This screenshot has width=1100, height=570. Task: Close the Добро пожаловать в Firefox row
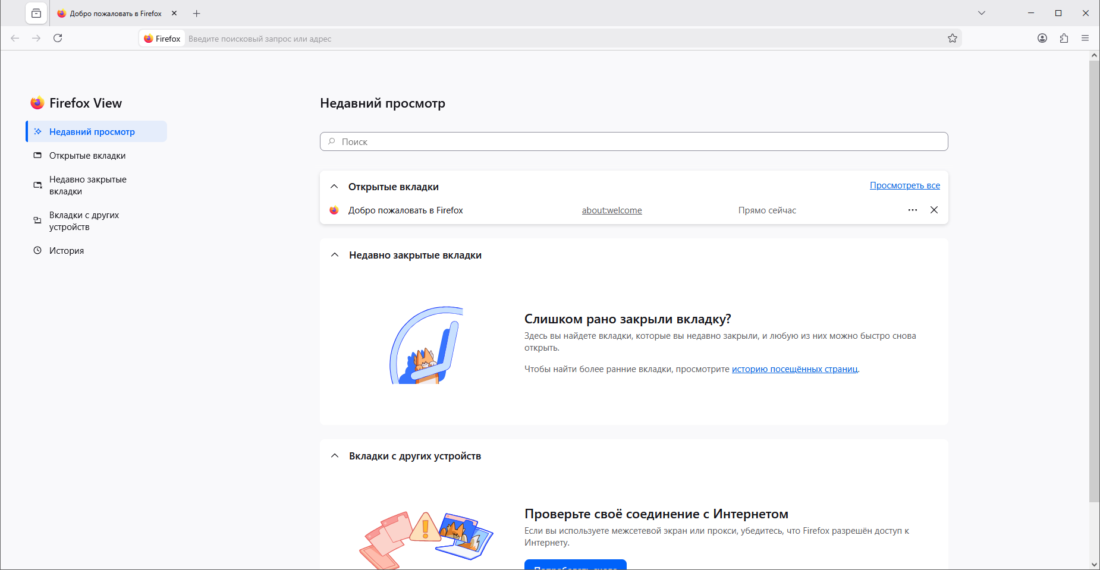(934, 210)
